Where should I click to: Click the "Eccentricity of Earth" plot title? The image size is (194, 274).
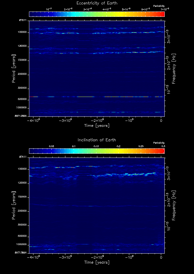(x=97, y=3)
